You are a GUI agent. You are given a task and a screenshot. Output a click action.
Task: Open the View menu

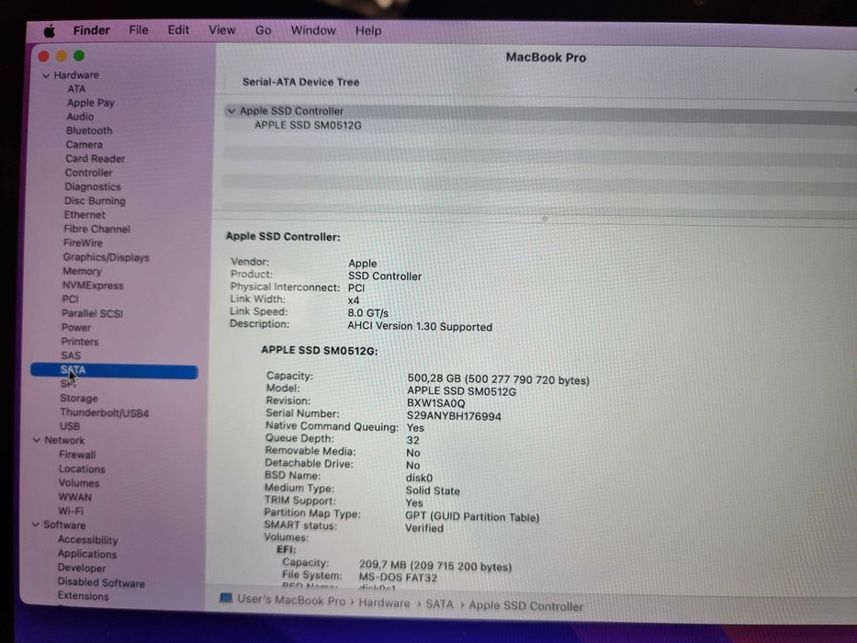click(x=222, y=30)
